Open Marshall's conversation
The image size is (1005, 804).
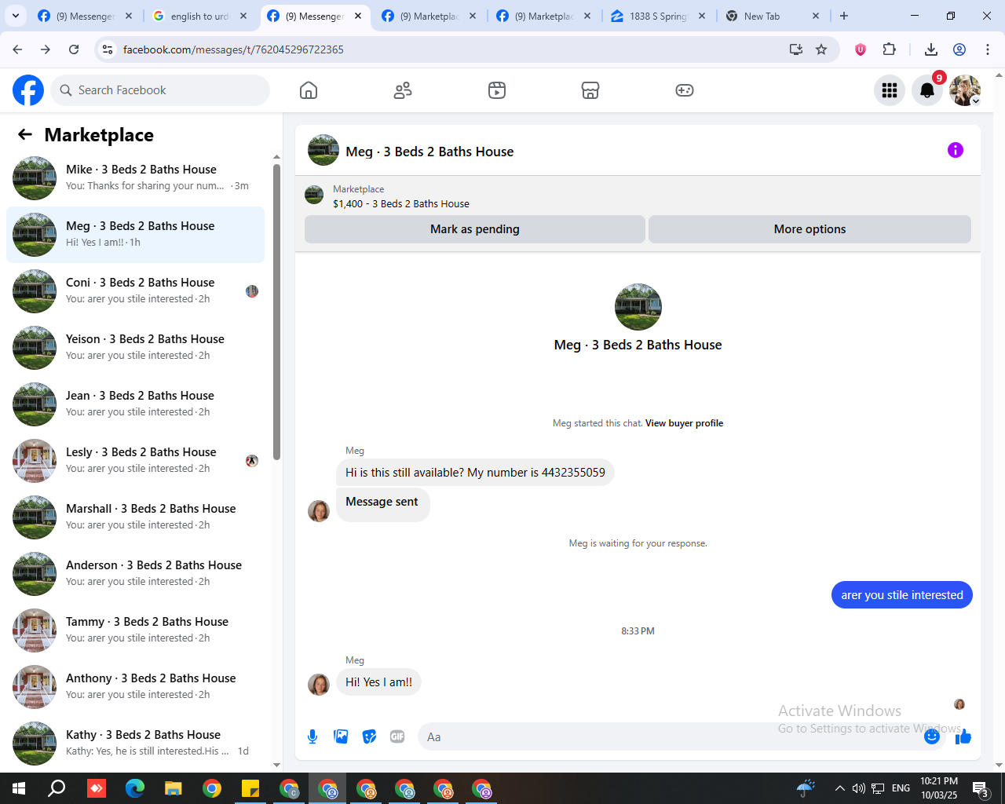(x=135, y=517)
